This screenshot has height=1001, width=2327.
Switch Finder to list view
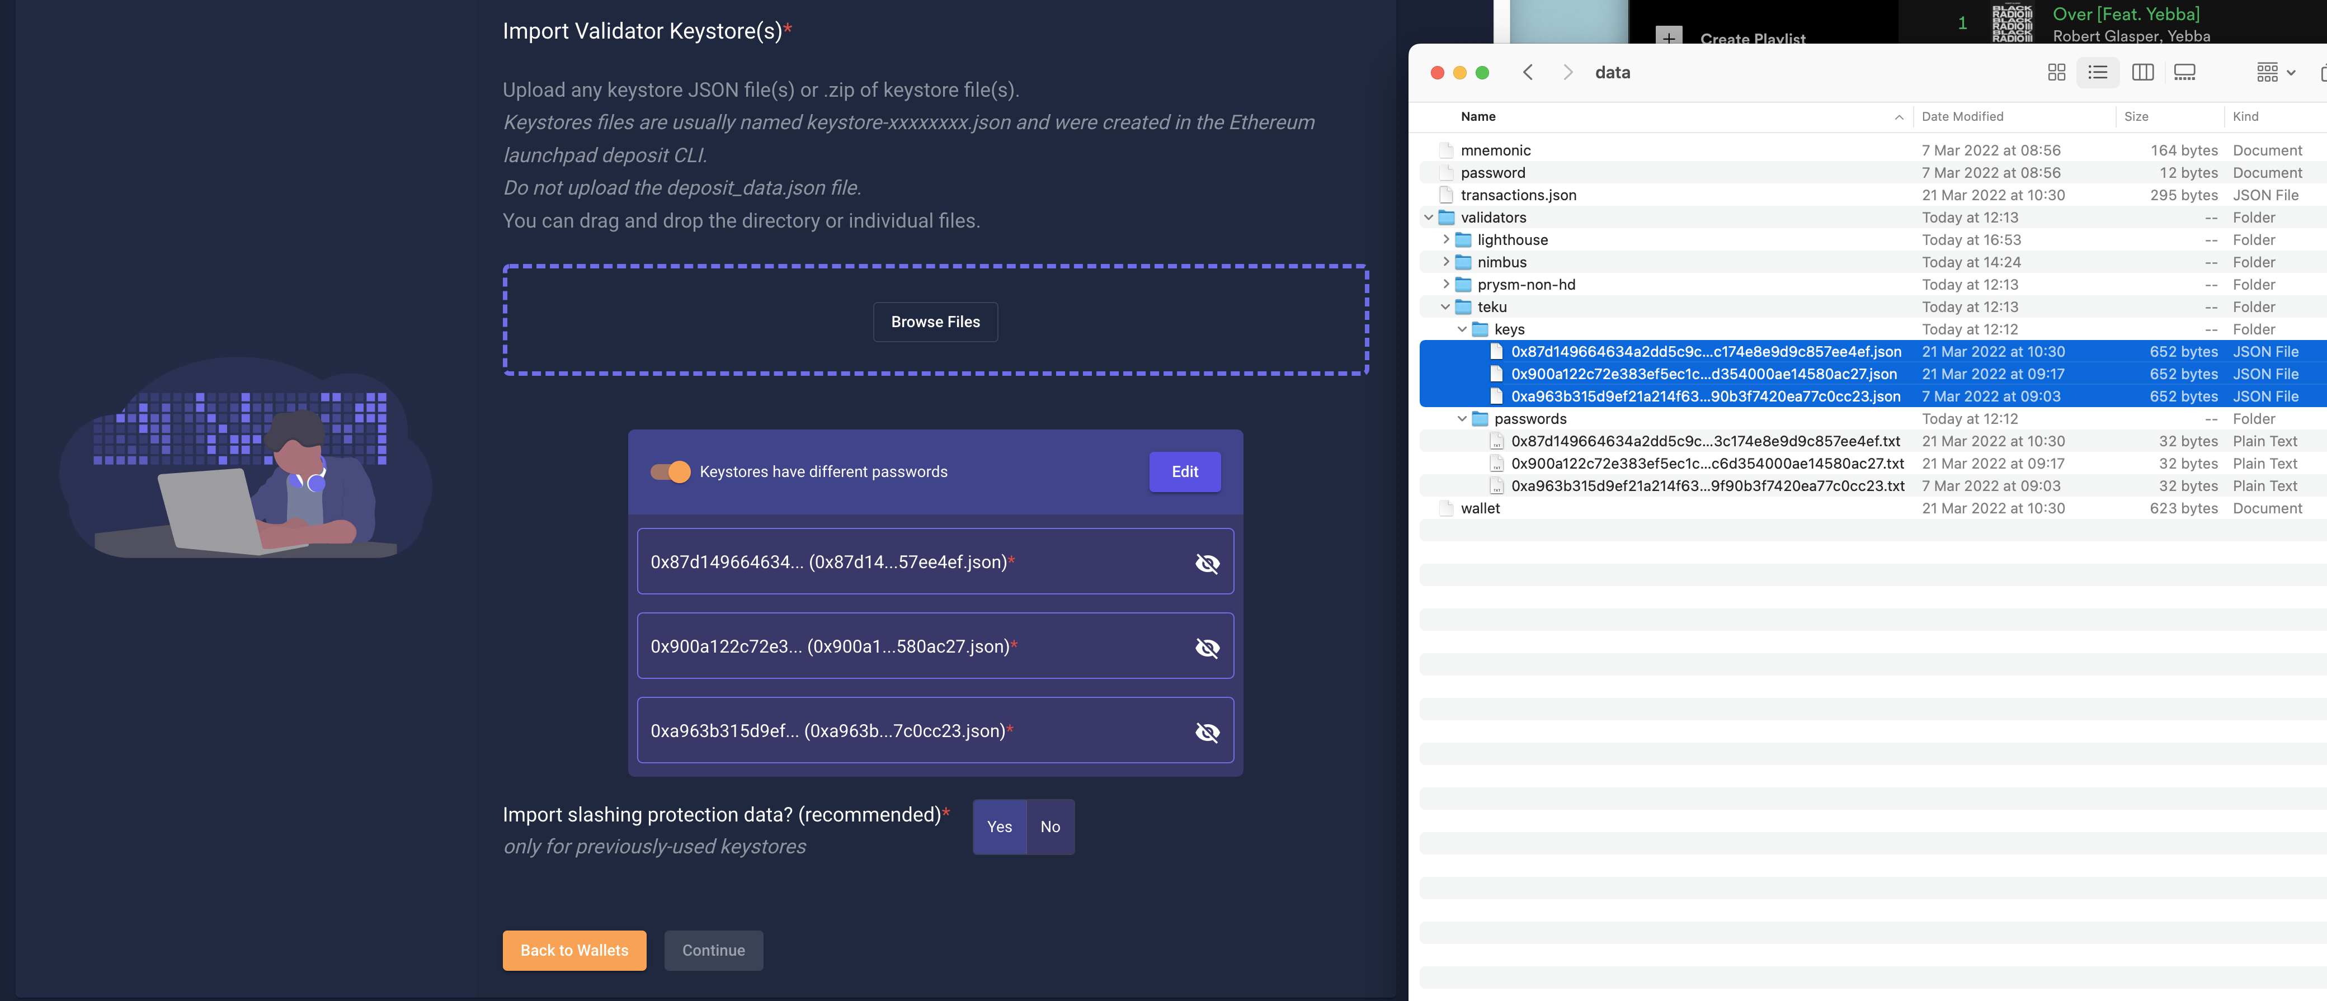(x=2098, y=72)
